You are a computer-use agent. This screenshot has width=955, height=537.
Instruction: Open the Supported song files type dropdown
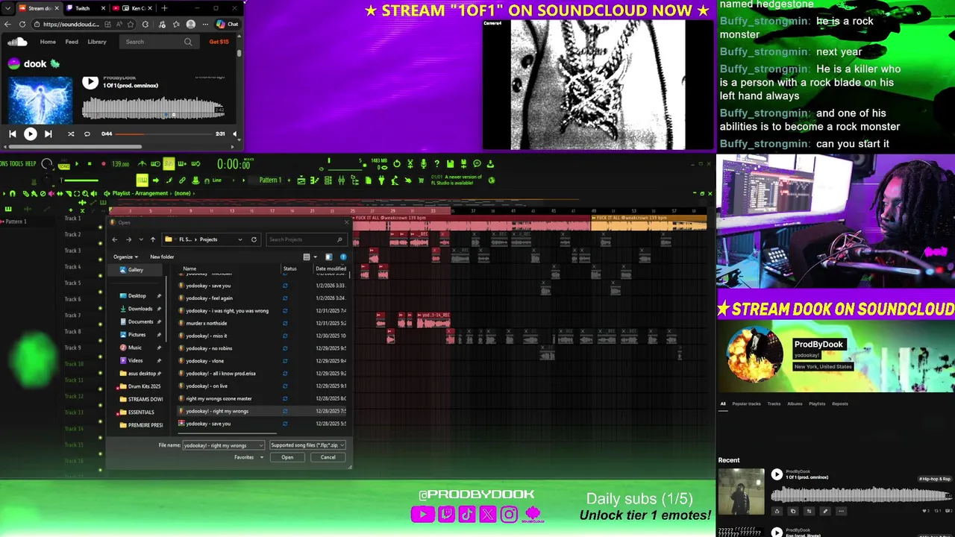[307, 445]
